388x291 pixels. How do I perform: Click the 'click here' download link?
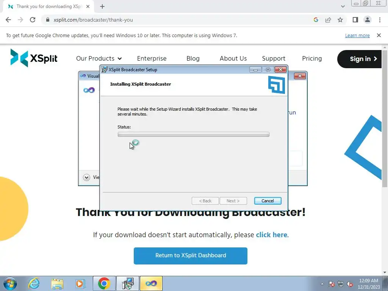click(x=271, y=235)
